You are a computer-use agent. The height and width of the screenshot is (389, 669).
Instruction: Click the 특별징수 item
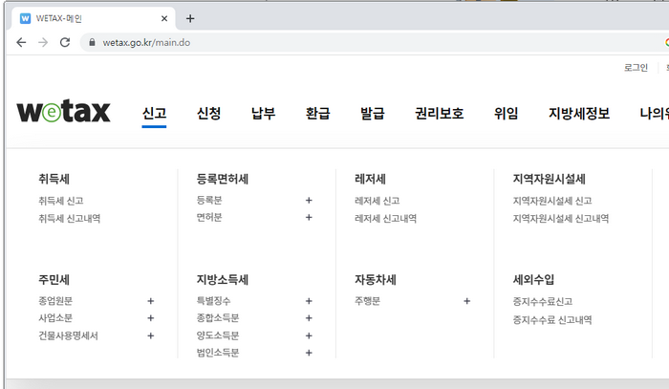(x=213, y=301)
